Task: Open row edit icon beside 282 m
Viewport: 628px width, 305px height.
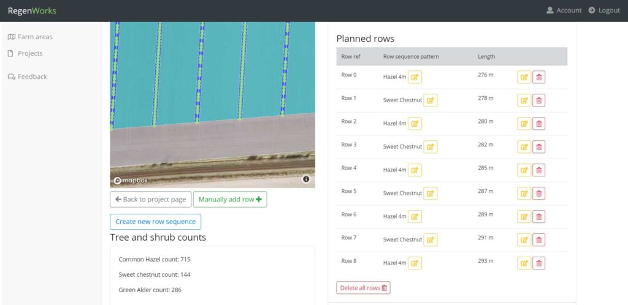Action: tap(524, 147)
